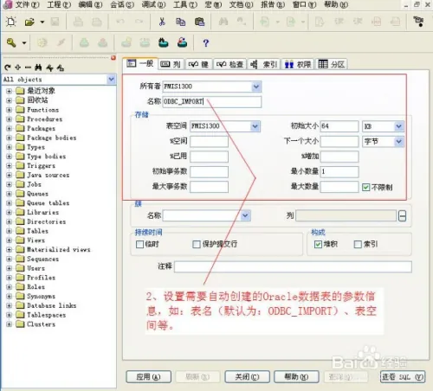Image resolution: width=433 pixels, height=391 pixels.
Task: Select the Database links folder in tree
Action: point(52,305)
